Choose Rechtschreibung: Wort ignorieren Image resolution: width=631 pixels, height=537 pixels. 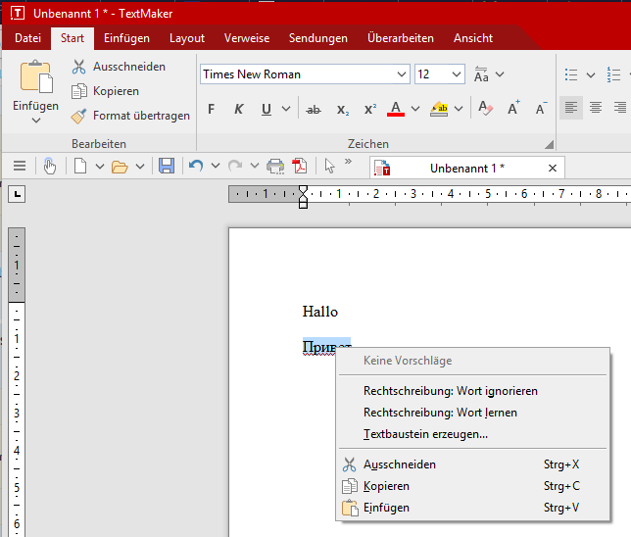point(450,391)
